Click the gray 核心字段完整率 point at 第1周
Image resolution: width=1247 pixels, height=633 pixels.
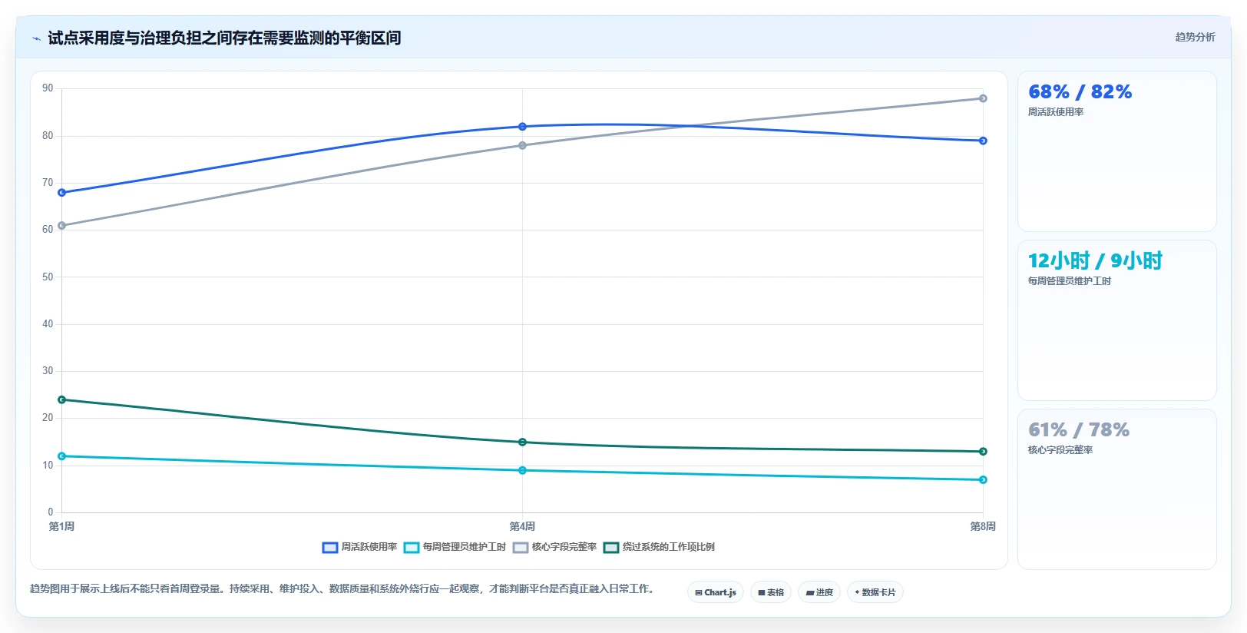tap(62, 226)
